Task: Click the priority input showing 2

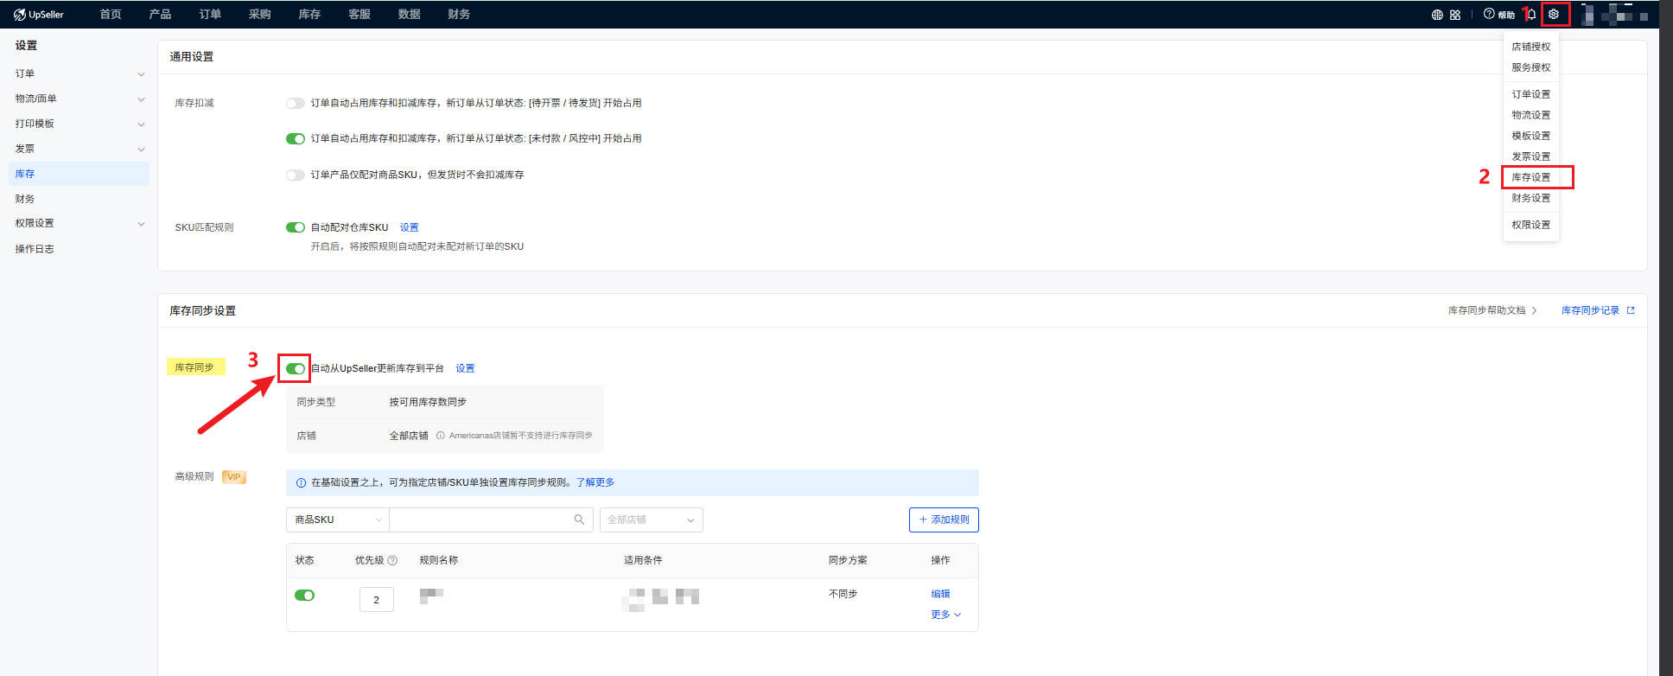Action: click(x=376, y=600)
